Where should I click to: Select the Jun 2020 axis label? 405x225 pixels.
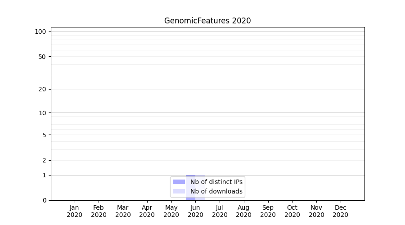[x=195, y=211]
